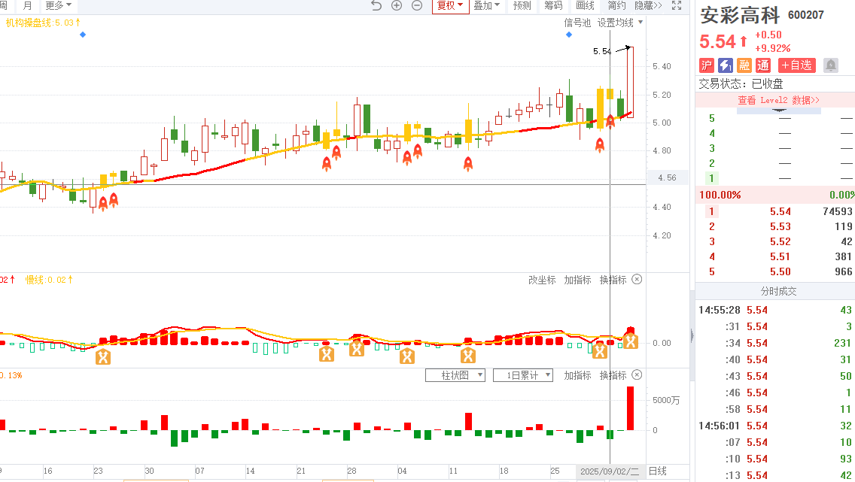The image size is (855, 482).
Task: Click 加指标 in the volume panel header
Action: point(577,375)
